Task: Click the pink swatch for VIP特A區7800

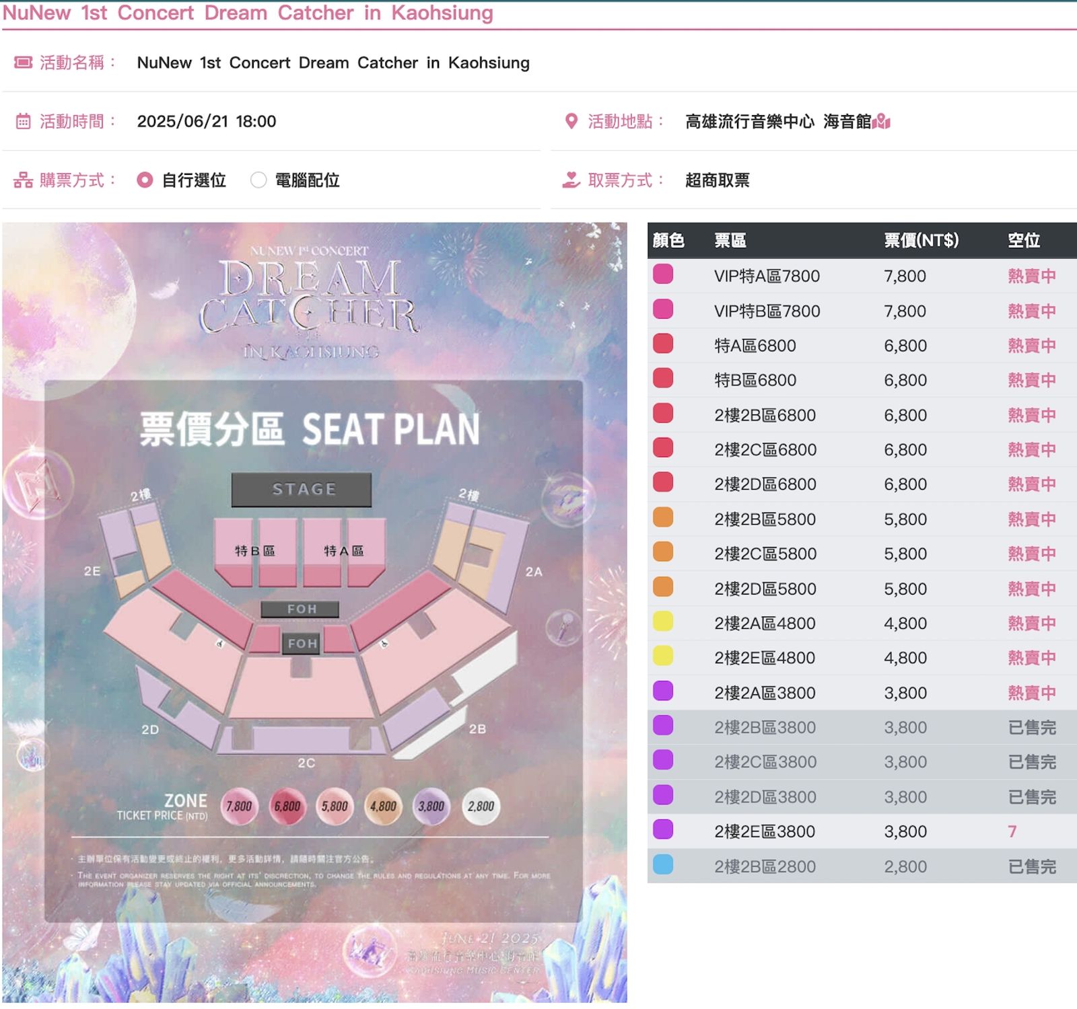Action: pyautogui.click(x=663, y=274)
